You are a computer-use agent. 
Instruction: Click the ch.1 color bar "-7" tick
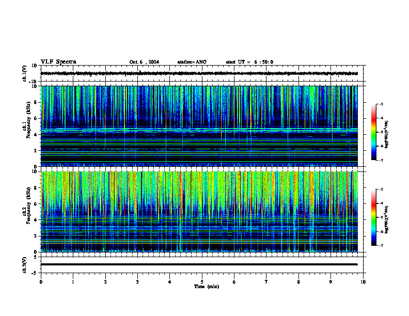(x=381, y=160)
